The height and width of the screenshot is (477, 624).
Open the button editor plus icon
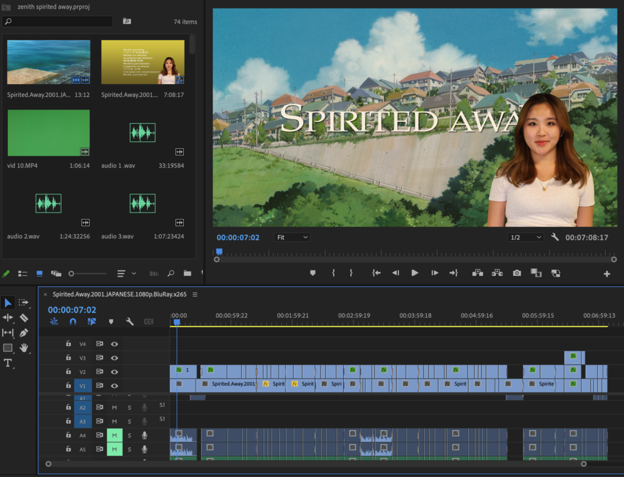click(x=607, y=274)
